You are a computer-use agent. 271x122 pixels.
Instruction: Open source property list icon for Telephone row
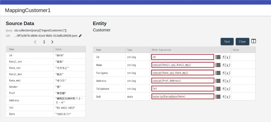tap(218, 89)
